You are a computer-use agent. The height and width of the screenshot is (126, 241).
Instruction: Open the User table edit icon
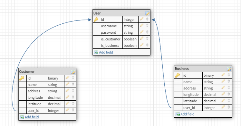tap(147, 13)
